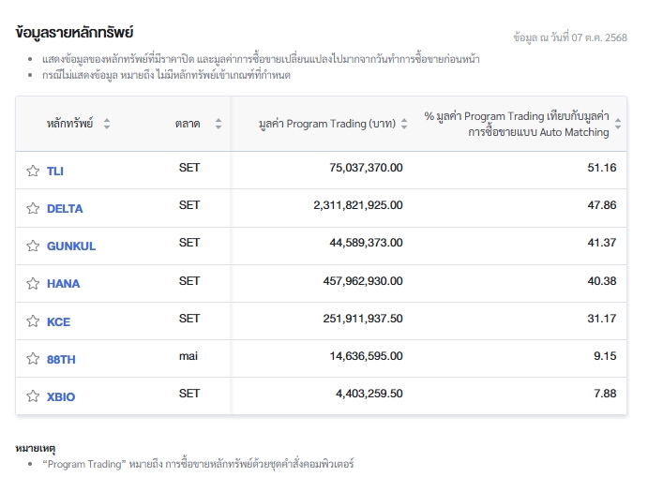The image size is (648, 477).
Task: Star the XBIO security row
Action: [x=33, y=396]
